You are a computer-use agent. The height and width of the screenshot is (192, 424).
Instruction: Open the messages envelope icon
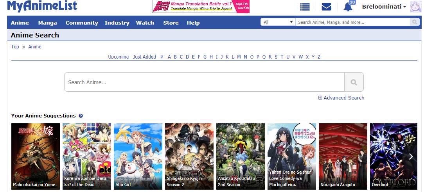point(326,7)
